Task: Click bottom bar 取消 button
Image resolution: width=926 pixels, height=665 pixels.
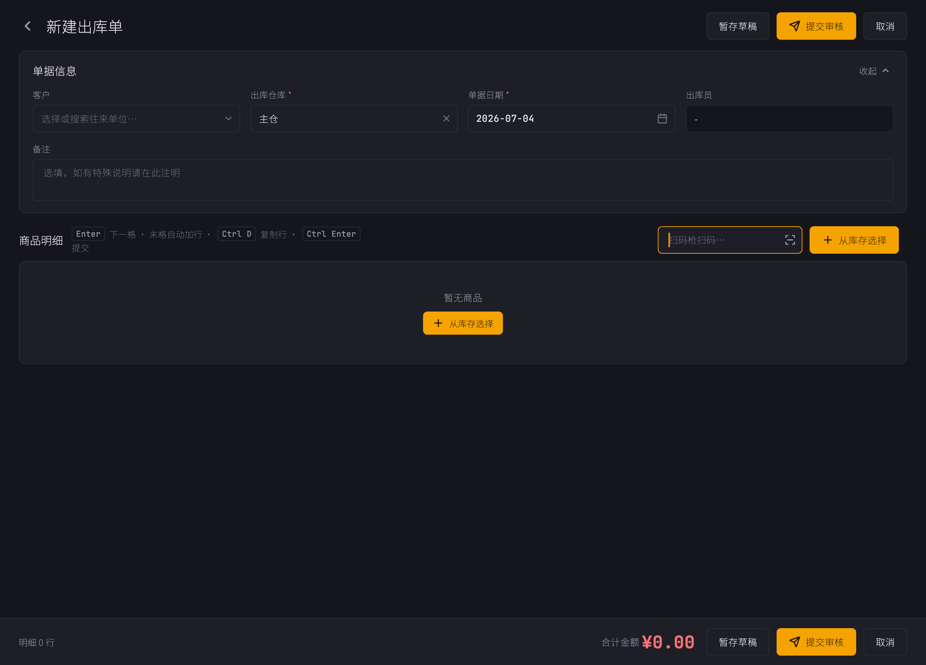Action: pyautogui.click(x=885, y=642)
